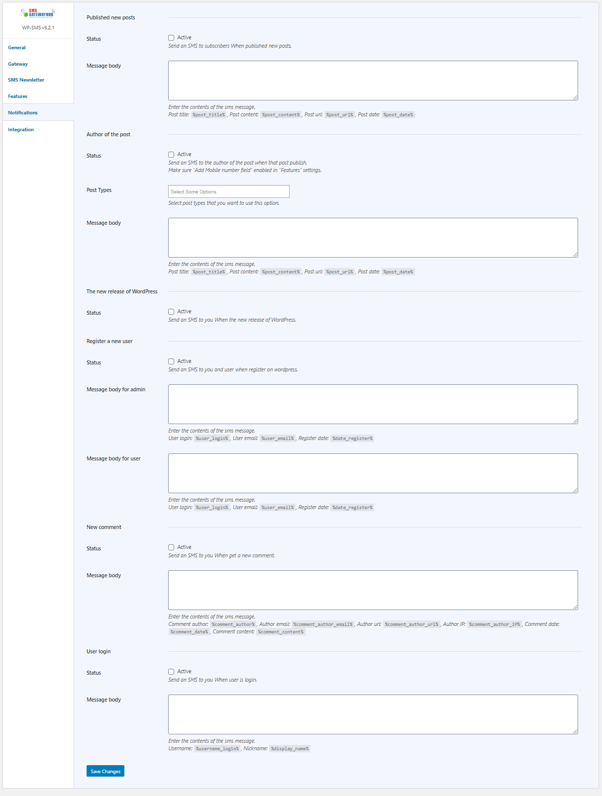Check Active under Register a new user

(x=171, y=361)
